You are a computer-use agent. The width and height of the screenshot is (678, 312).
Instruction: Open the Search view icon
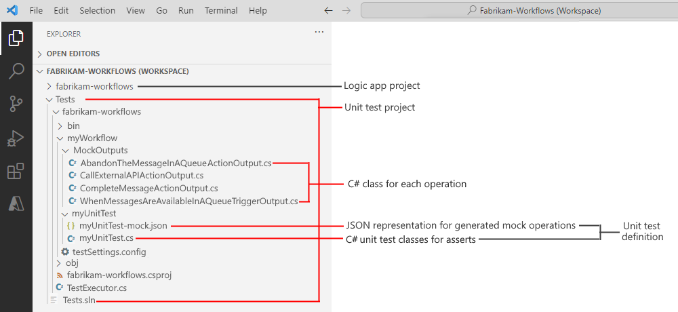pyautogui.click(x=16, y=71)
